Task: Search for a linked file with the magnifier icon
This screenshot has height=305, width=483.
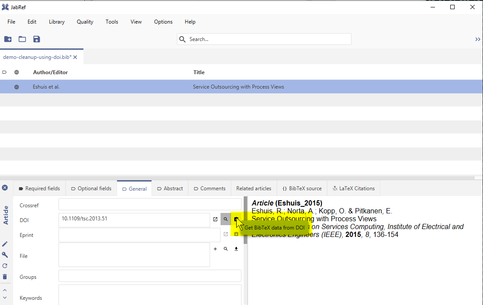Action: tap(226, 249)
